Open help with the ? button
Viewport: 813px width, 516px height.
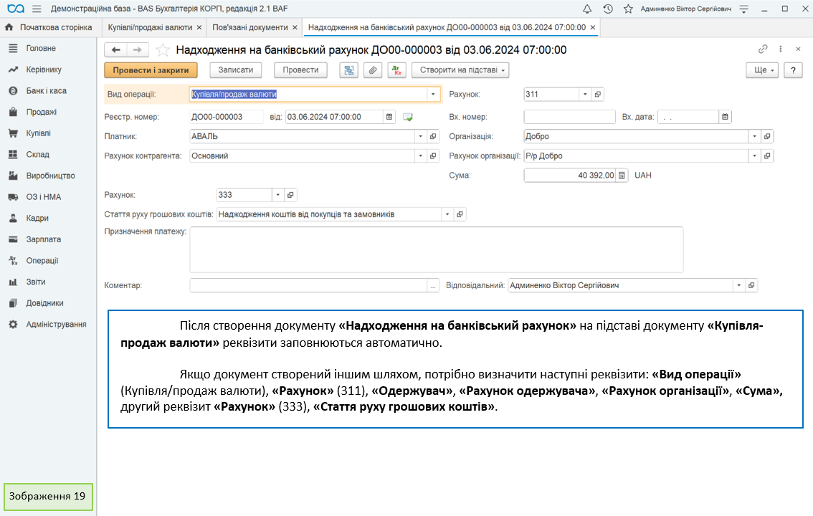click(x=793, y=70)
